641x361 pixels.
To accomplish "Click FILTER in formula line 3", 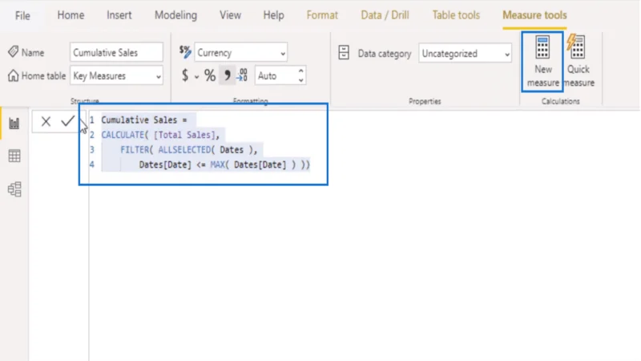I will [x=135, y=150].
